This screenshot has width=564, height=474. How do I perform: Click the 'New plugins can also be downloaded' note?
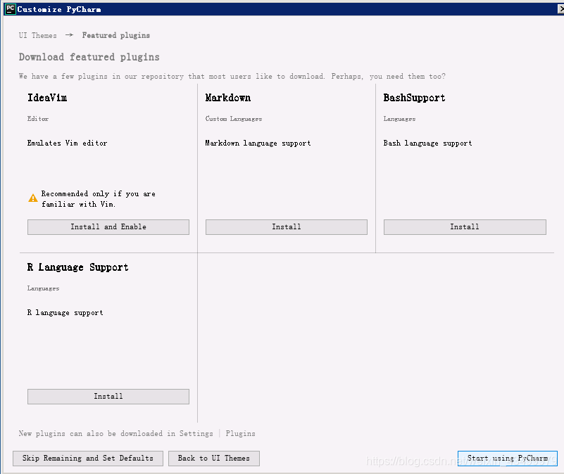coord(137,433)
